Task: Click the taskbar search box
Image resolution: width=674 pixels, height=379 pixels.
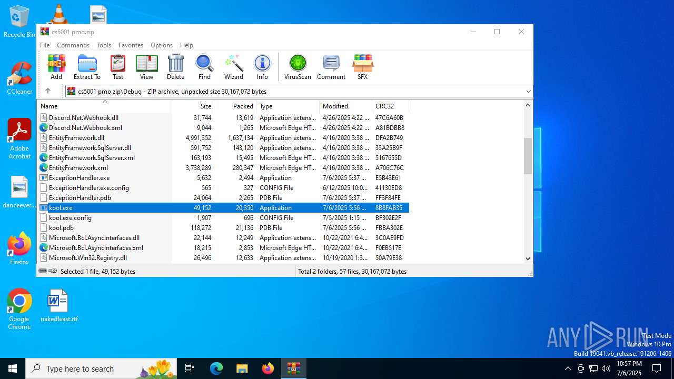Action: pyautogui.click(x=102, y=368)
